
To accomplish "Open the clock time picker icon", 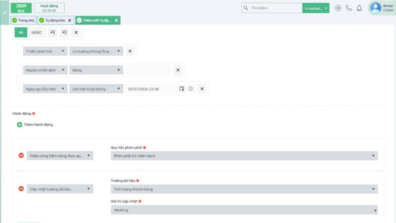I will [x=191, y=89].
